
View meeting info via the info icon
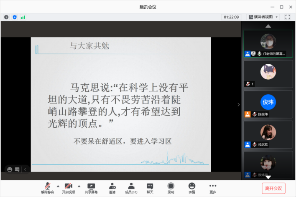point(6,17)
